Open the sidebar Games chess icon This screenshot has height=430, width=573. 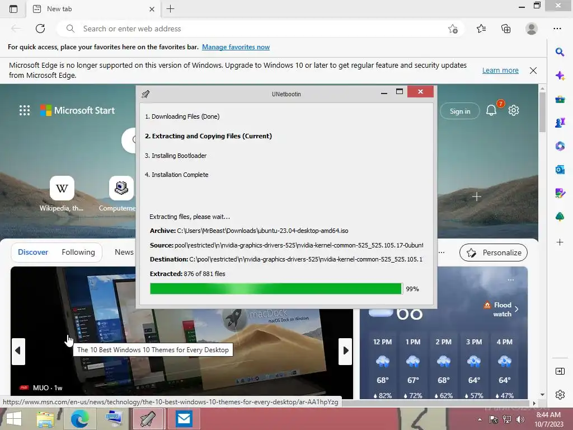coord(560,123)
